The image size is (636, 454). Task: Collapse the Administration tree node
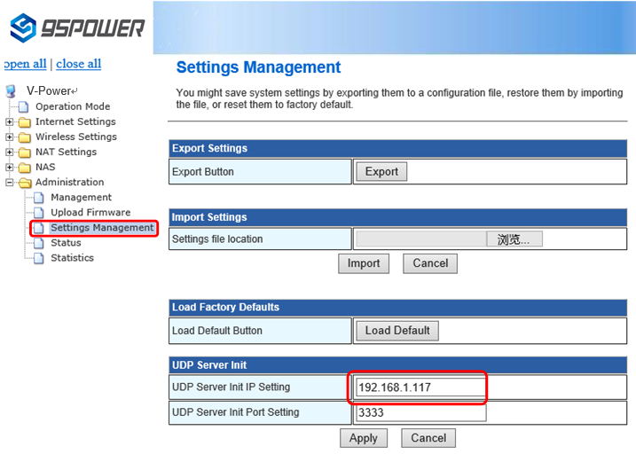10,183
